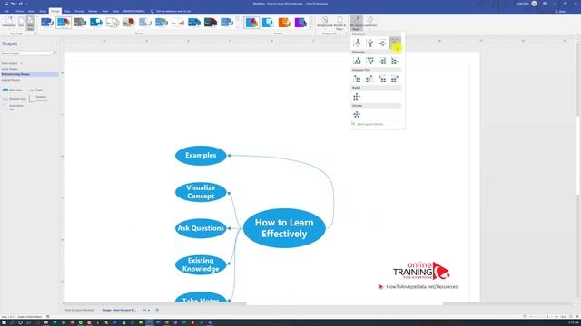Image resolution: width=581 pixels, height=326 pixels.
Task: Open the File tab
Action: pos(6,12)
